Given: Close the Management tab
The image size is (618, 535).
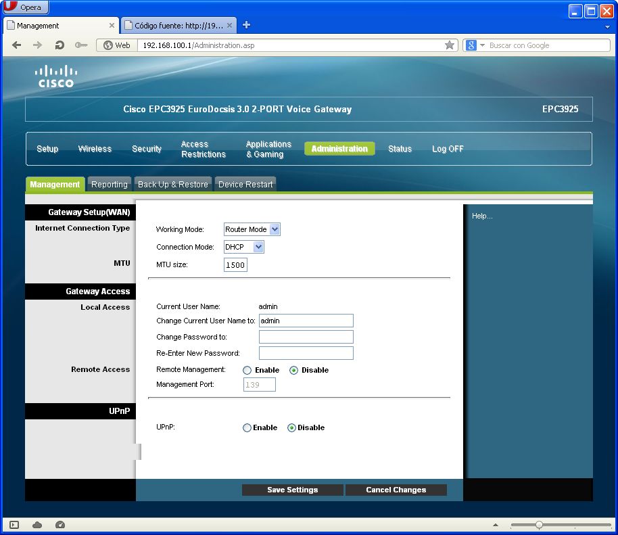Looking at the screenshot, I should 112,25.
